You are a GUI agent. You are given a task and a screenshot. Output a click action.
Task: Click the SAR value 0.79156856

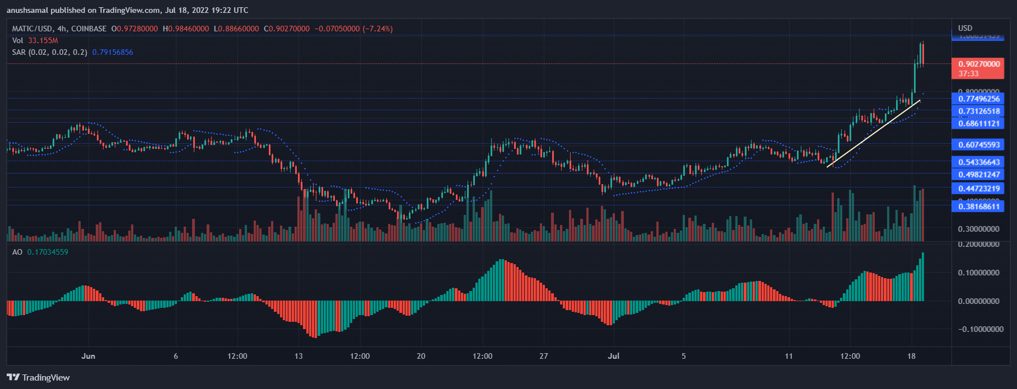[x=113, y=52]
